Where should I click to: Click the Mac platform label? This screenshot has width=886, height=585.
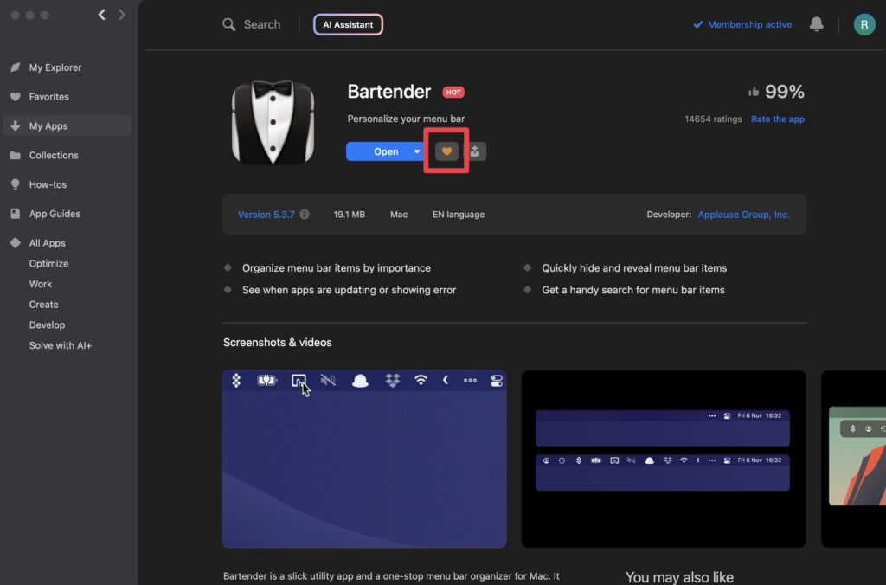pyautogui.click(x=398, y=215)
